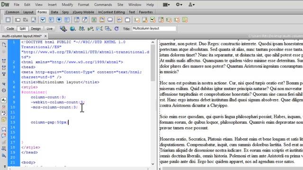The width and height of the screenshot is (303, 170).
Task: Open the Insert menu
Action: click(52, 5)
